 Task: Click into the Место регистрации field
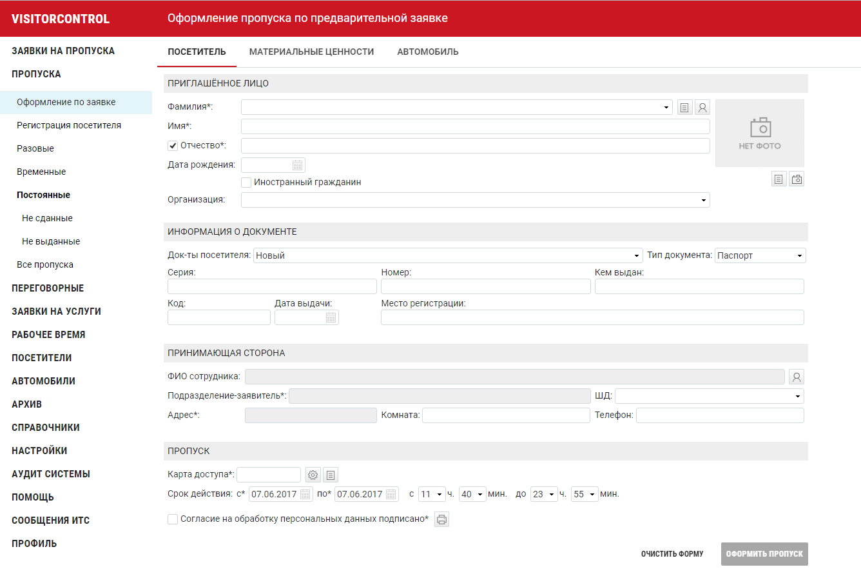pos(592,317)
